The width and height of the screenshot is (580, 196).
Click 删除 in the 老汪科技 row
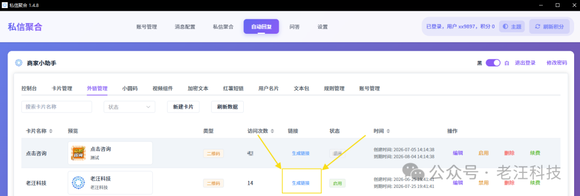(x=509, y=183)
